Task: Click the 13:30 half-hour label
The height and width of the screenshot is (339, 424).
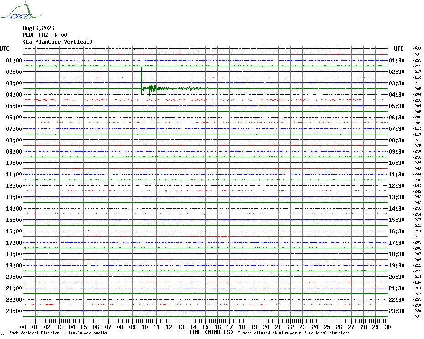Action: pyautogui.click(x=397, y=197)
